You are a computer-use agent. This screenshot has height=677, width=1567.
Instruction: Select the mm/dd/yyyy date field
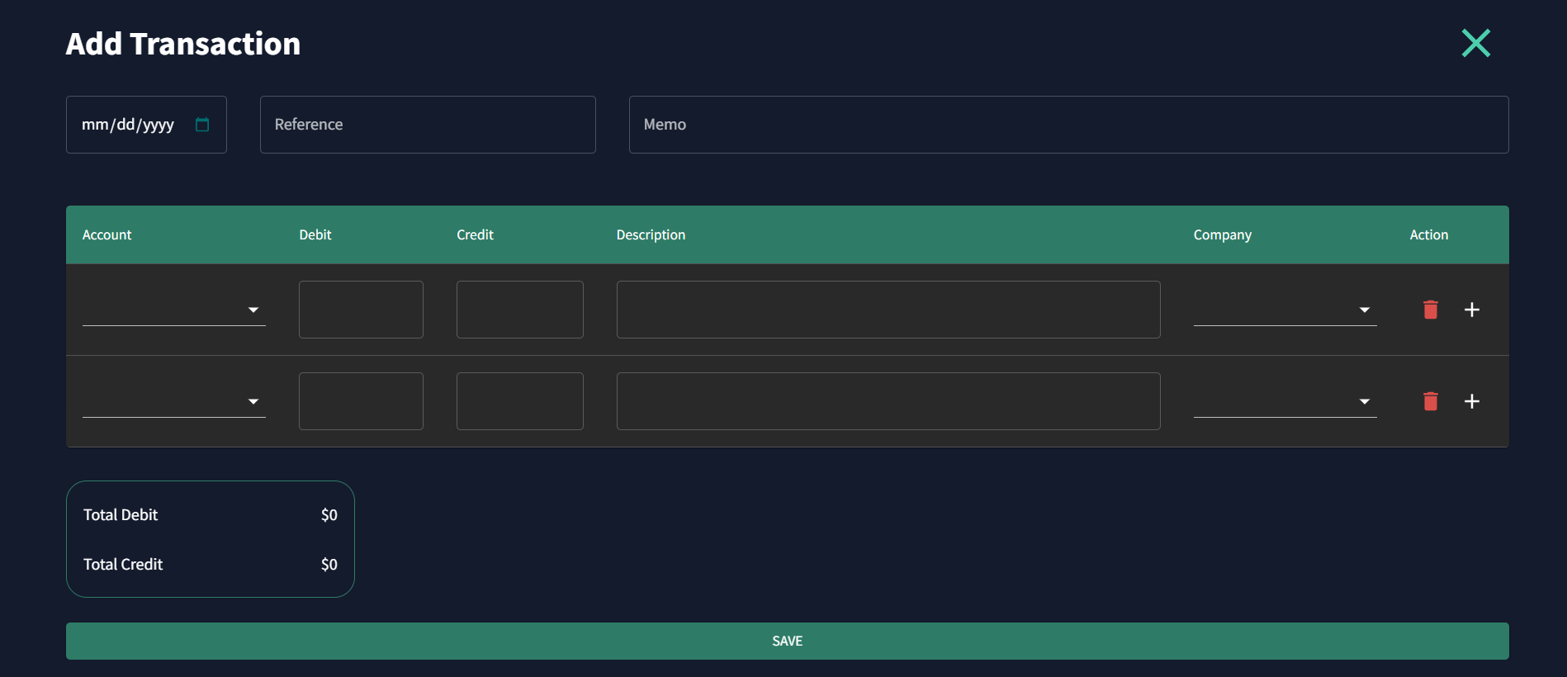128,125
